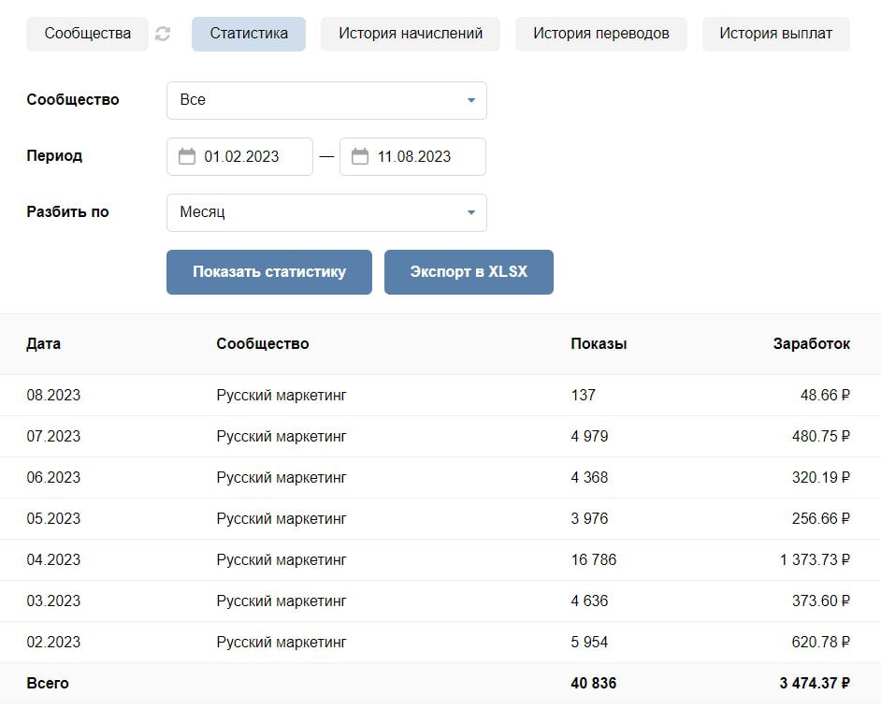Open the История переводов tab
The height and width of the screenshot is (724, 881).
tap(601, 34)
